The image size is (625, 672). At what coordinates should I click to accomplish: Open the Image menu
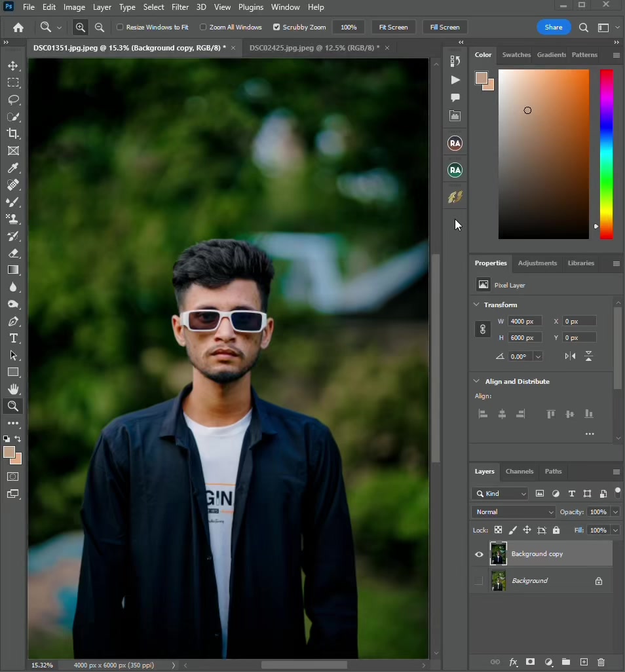[74, 7]
